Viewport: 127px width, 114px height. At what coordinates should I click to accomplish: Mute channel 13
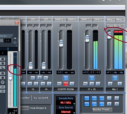30,84
